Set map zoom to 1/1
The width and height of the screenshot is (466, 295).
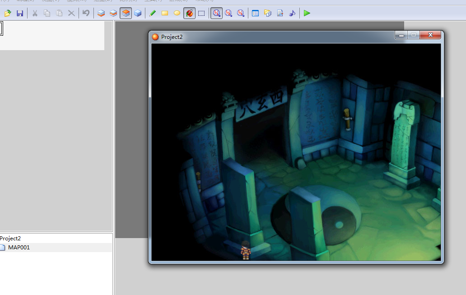click(216, 13)
